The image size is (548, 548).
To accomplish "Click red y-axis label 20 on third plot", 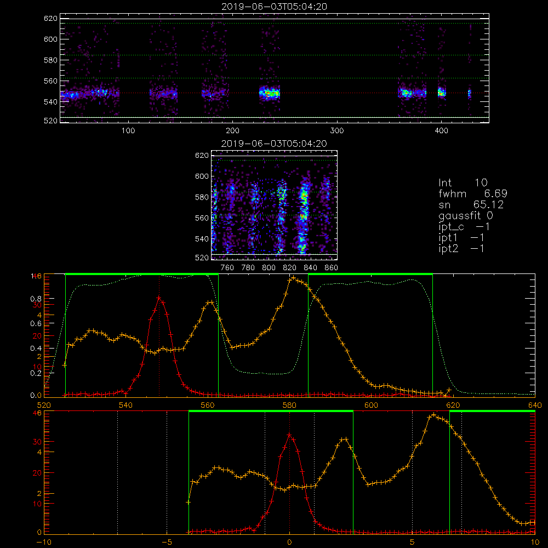I will click(37, 336).
